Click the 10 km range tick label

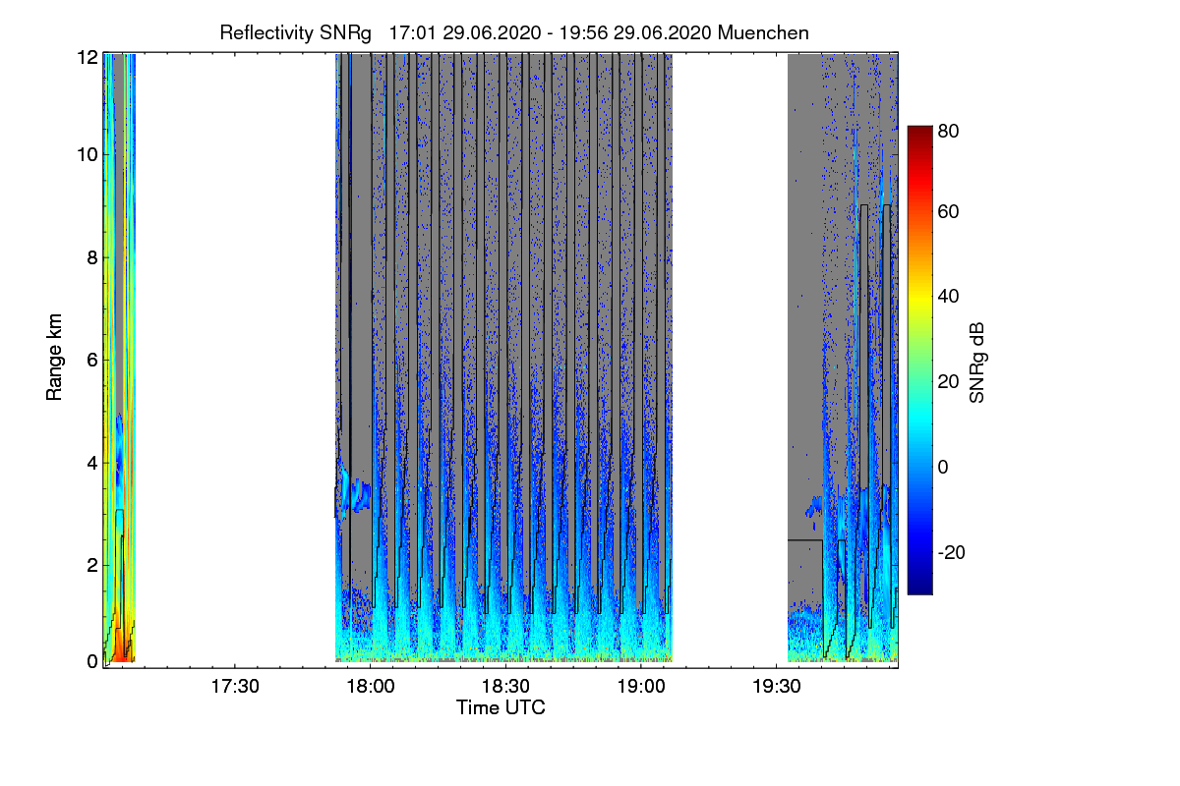(88, 154)
